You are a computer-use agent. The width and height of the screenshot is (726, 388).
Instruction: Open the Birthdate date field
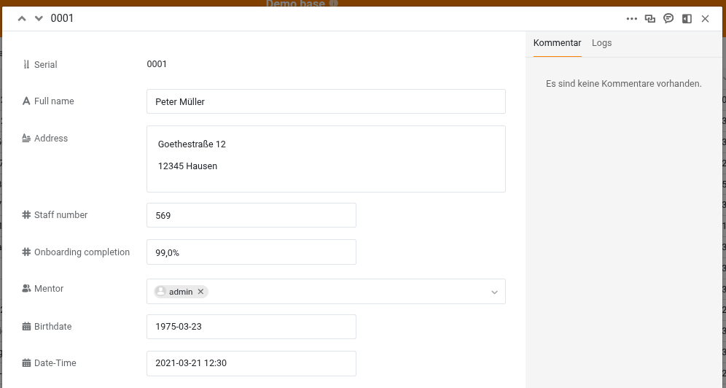click(x=251, y=327)
